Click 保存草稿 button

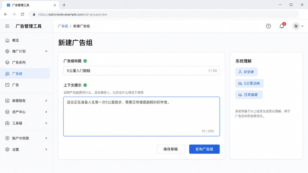click(x=171, y=149)
